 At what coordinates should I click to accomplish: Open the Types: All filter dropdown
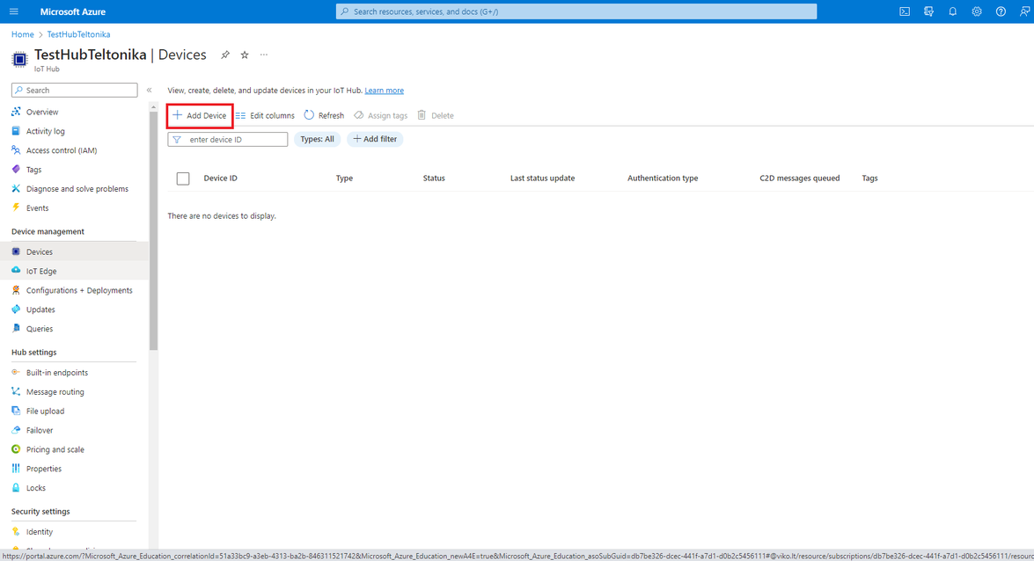click(317, 138)
